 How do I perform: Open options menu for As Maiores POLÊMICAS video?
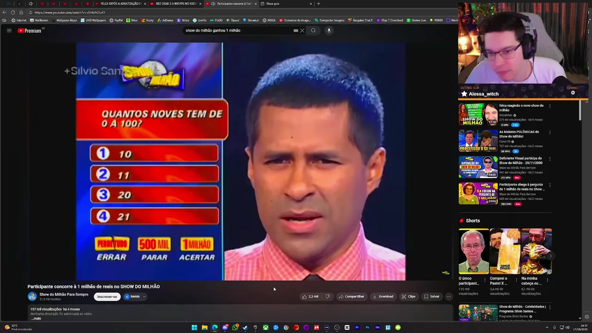[550, 132]
